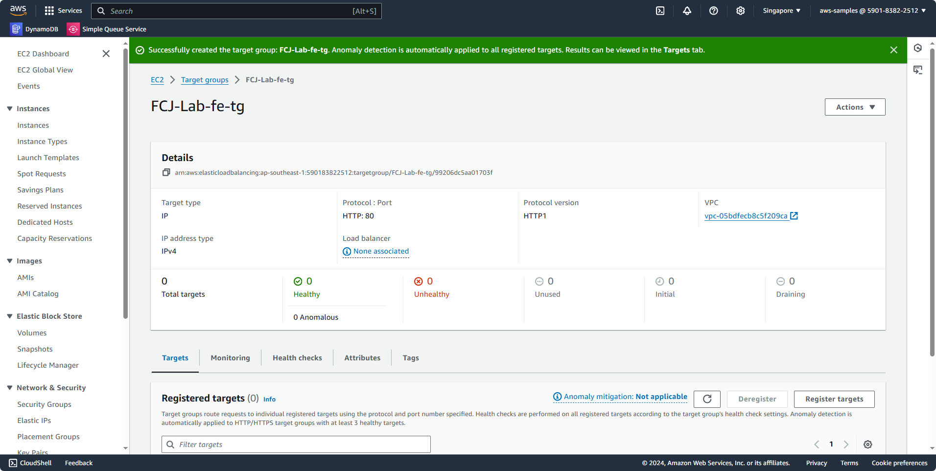Screen dimensions: 936x471
Task: Go to previous page of targets
Action: point(817,445)
